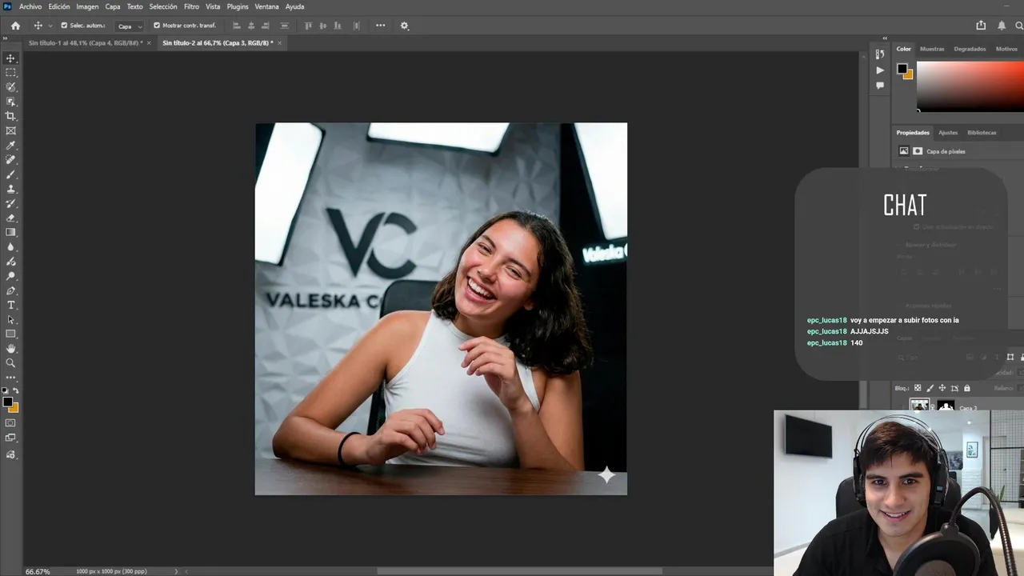The height and width of the screenshot is (576, 1024).
Task: Toggle lock position
Action: 942,388
